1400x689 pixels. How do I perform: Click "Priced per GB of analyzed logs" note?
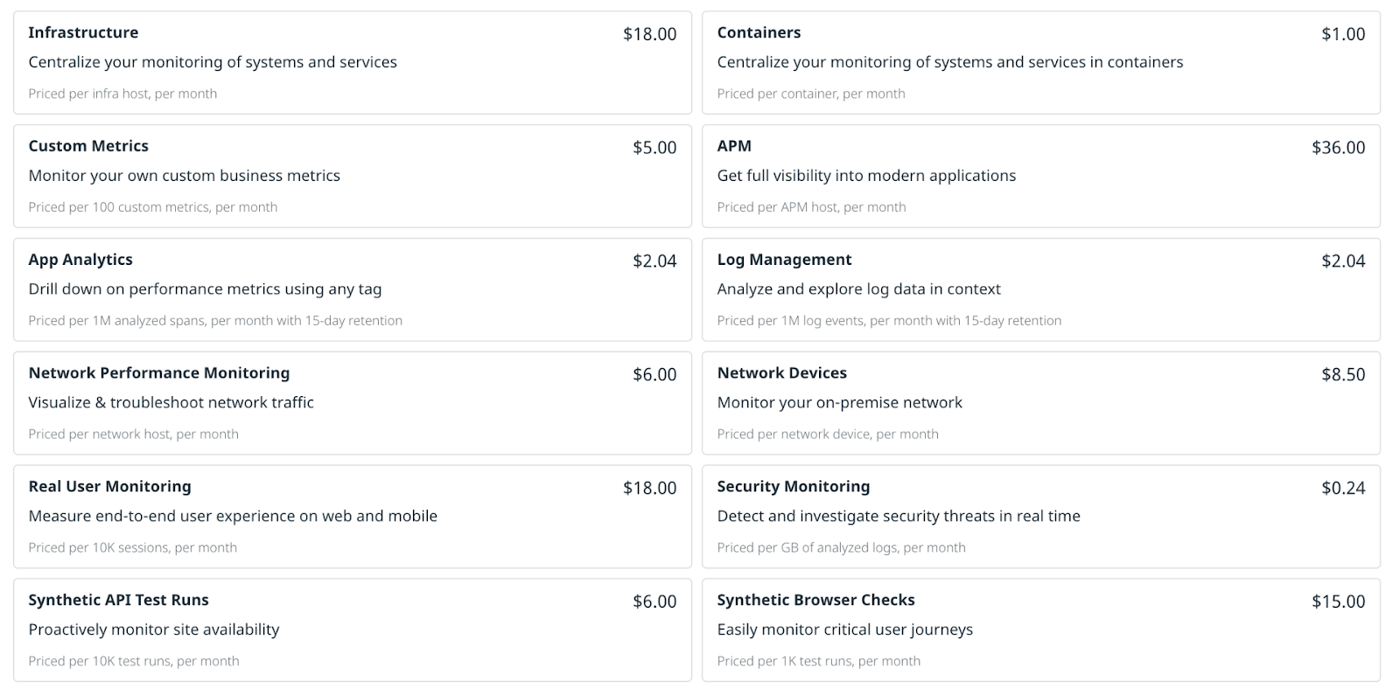click(841, 548)
